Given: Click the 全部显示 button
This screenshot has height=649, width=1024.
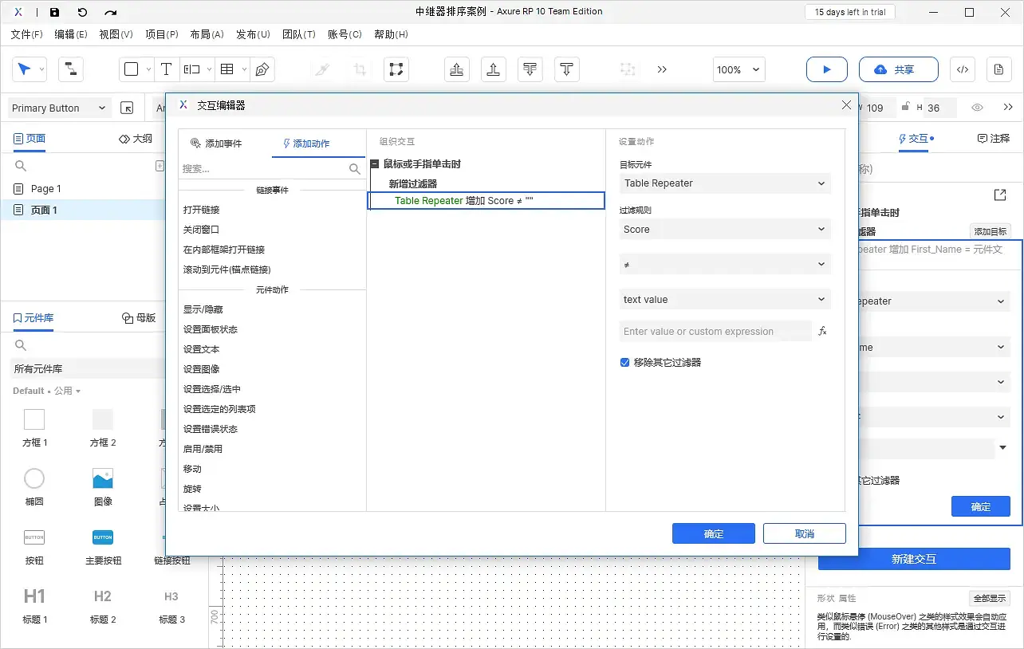Looking at the screenshot, I should [x=990, y=598].
